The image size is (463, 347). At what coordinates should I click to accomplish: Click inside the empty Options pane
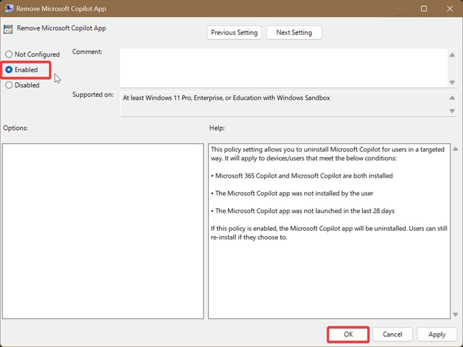pos(102,230)
